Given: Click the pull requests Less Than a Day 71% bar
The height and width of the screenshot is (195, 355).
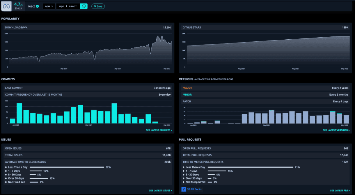Looking at the screenshot, I should [x=250, y=167].
